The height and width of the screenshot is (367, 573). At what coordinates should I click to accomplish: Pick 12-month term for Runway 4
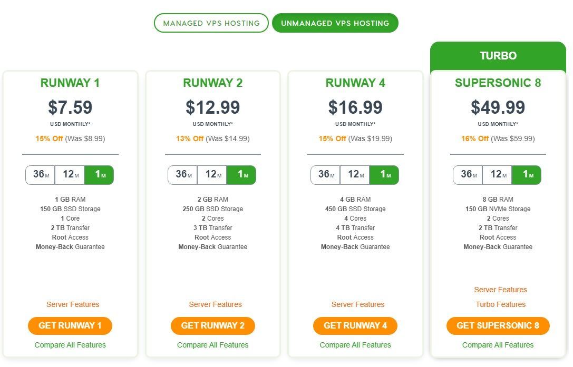click(x=355, y=175)
